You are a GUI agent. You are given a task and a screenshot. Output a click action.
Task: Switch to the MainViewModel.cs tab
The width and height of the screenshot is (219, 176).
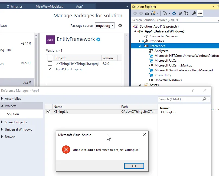pos(49,6)
